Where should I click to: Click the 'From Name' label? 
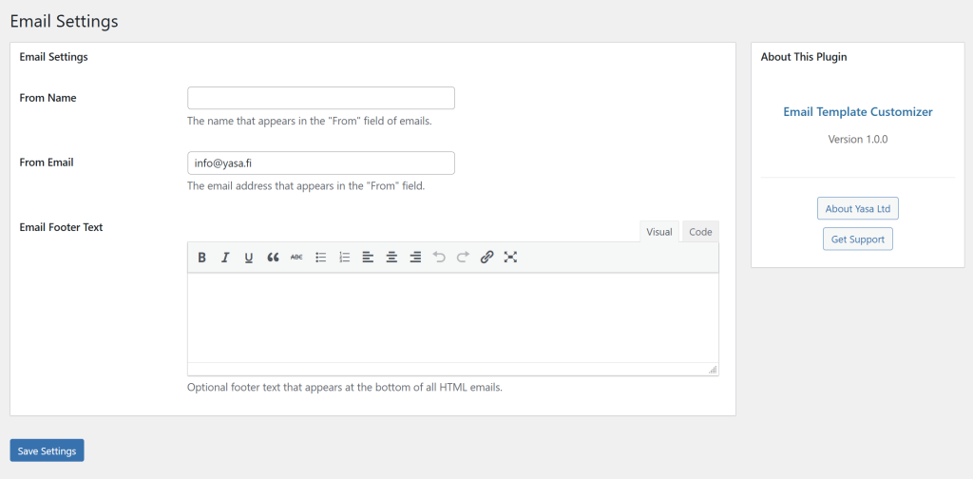click(x=48, y=97)
